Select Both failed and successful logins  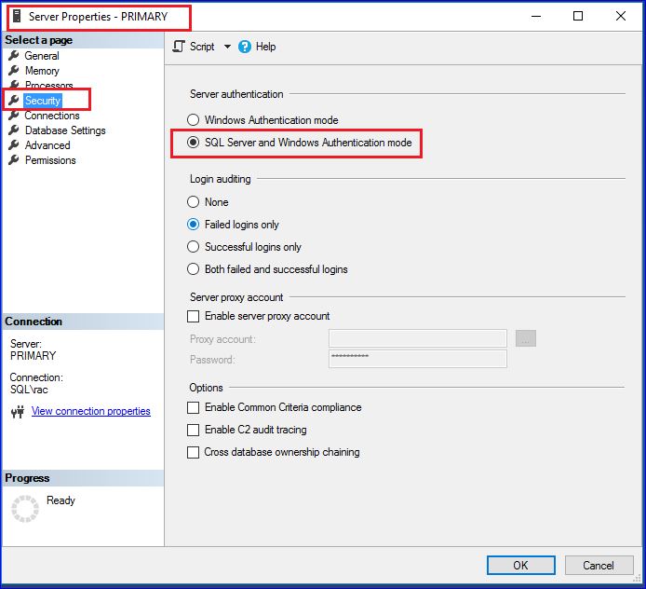194,269
